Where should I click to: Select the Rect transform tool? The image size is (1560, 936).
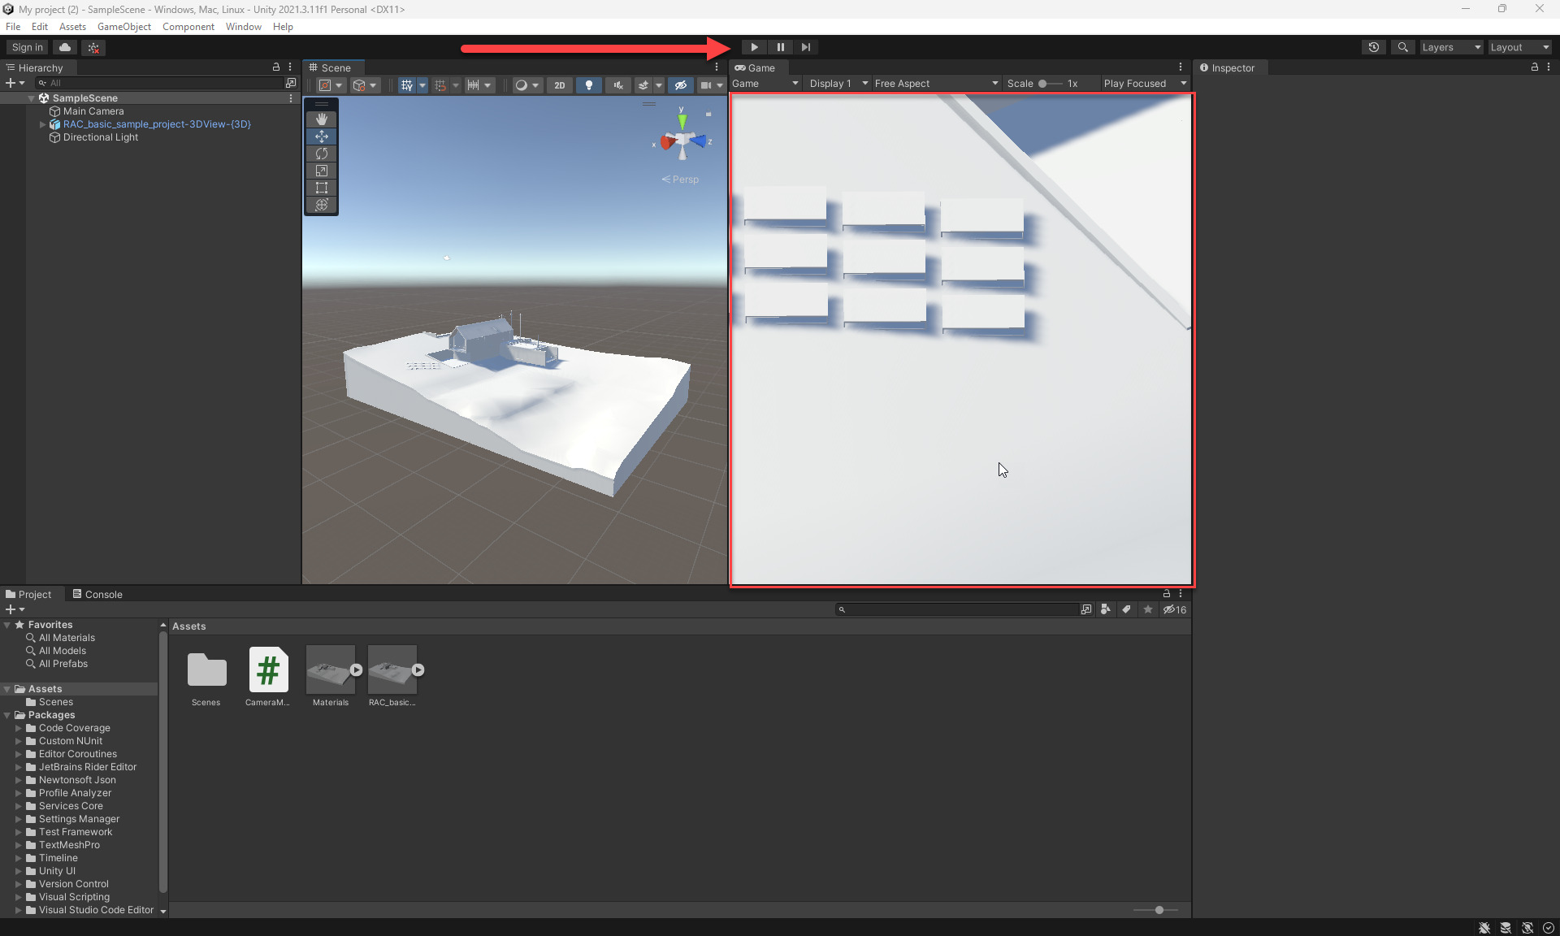pyautogui.click(x=321, y=188)
